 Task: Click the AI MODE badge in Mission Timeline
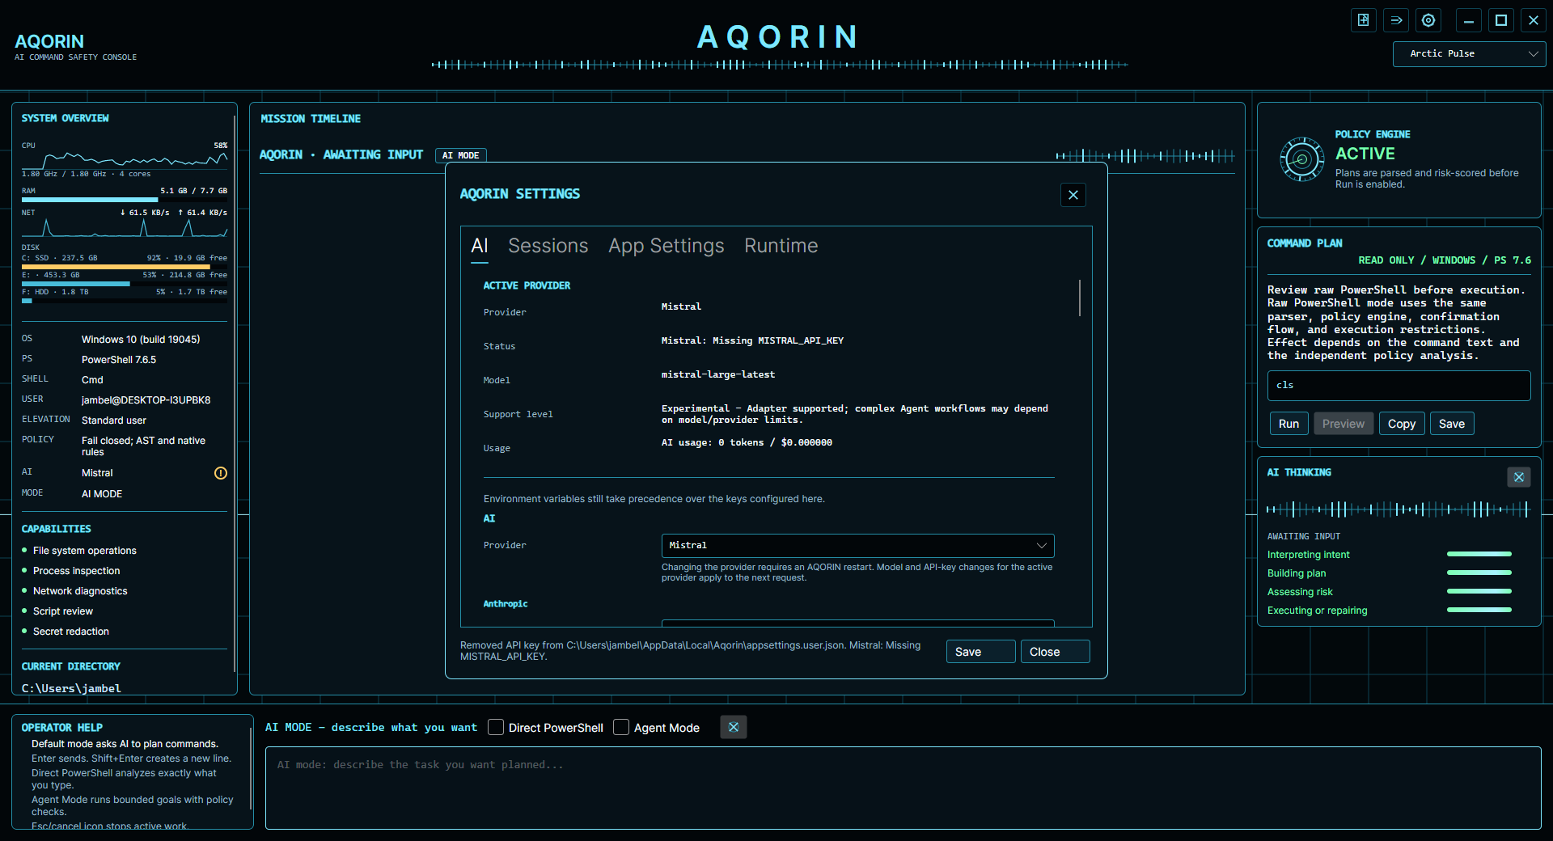(x=461, y=155)
